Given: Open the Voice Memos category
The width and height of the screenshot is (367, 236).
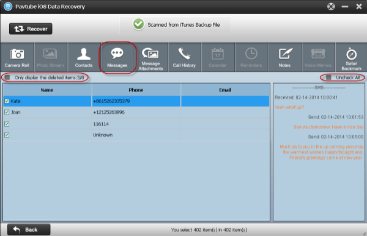Looking at the screenshot, I should tap(318, 57).
